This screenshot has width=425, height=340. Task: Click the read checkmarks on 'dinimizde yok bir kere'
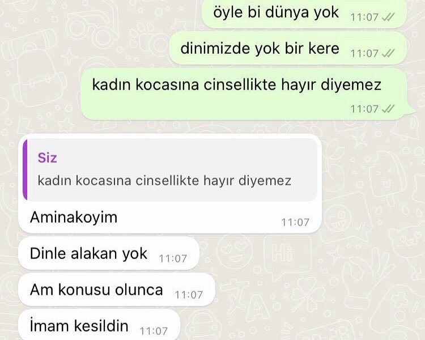tap(388, 53)
